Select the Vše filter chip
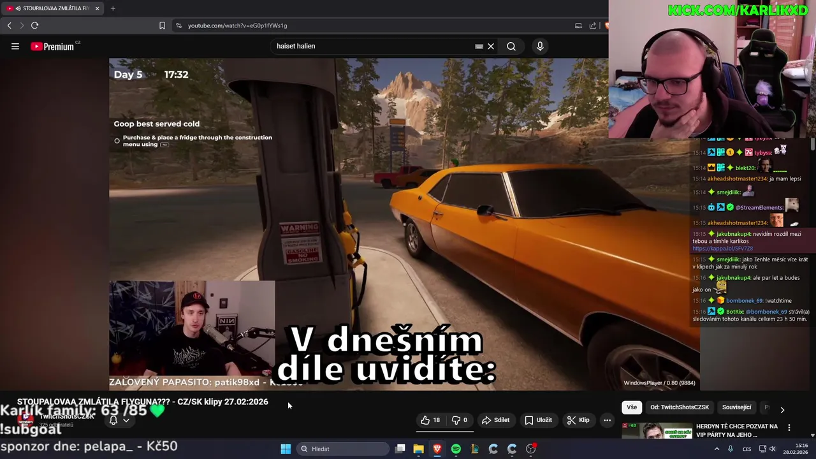 pos(632,407)
